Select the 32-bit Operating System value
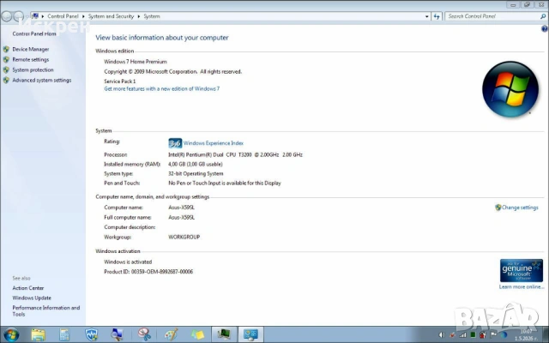This screenshot has height=343, width=549. (196, 173)
